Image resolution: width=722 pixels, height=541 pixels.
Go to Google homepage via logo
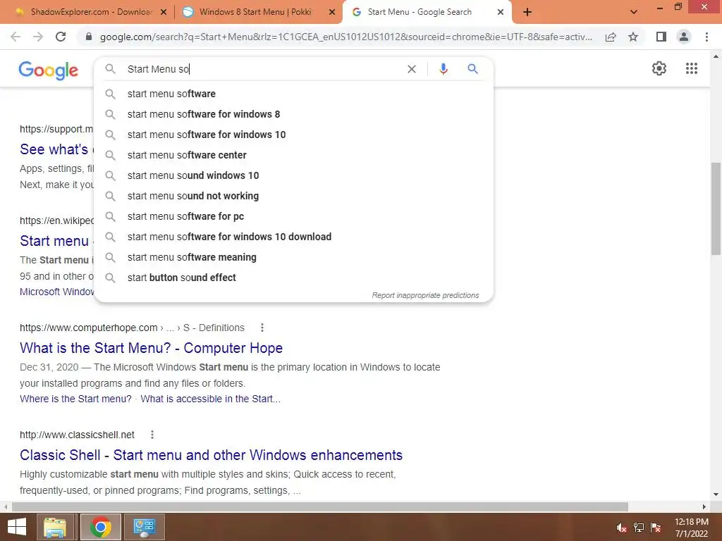coord(49,70)
